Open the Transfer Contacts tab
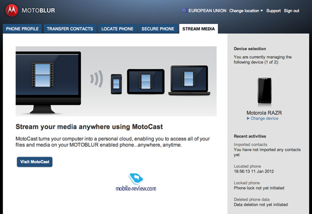The image size is (312, 214). 70,29
